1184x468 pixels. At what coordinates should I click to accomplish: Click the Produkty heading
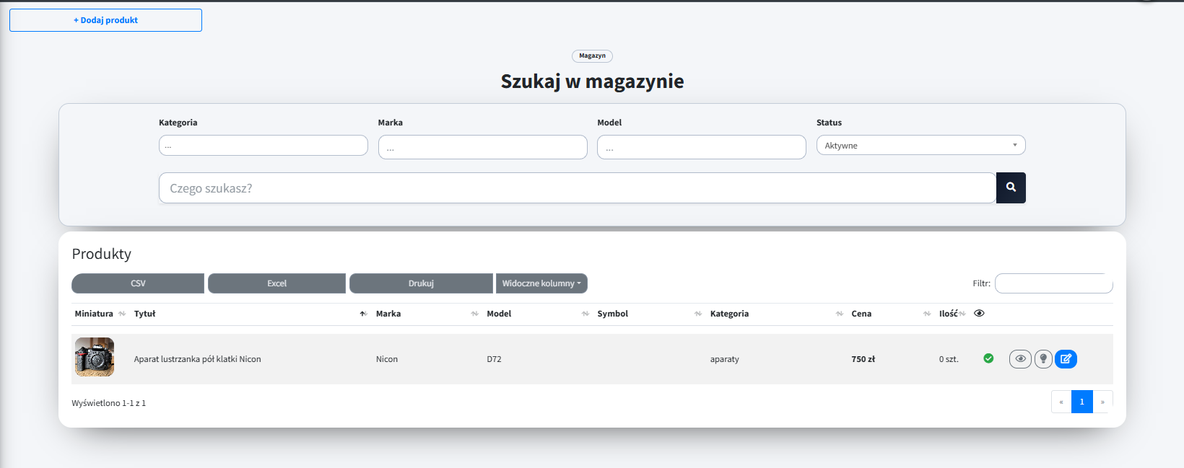point(102,254)
